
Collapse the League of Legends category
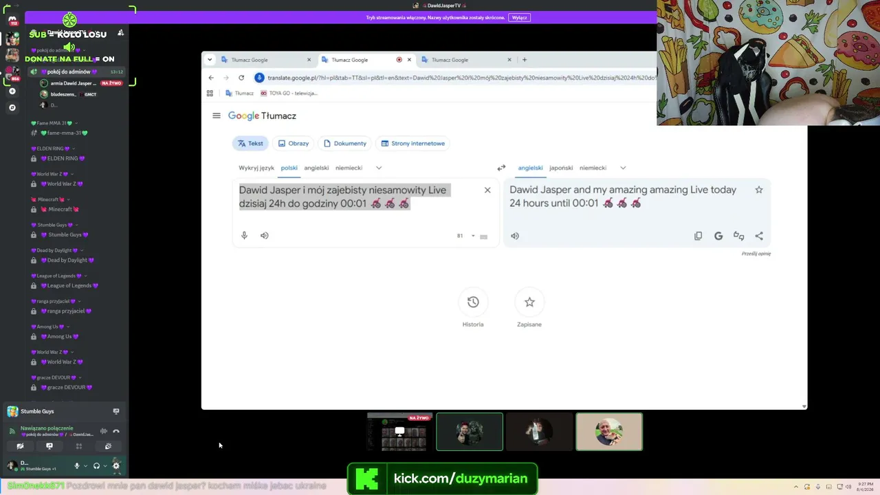60,276
